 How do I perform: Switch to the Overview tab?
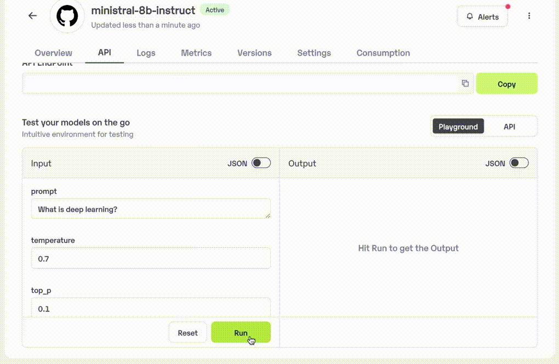coord(54,53)
